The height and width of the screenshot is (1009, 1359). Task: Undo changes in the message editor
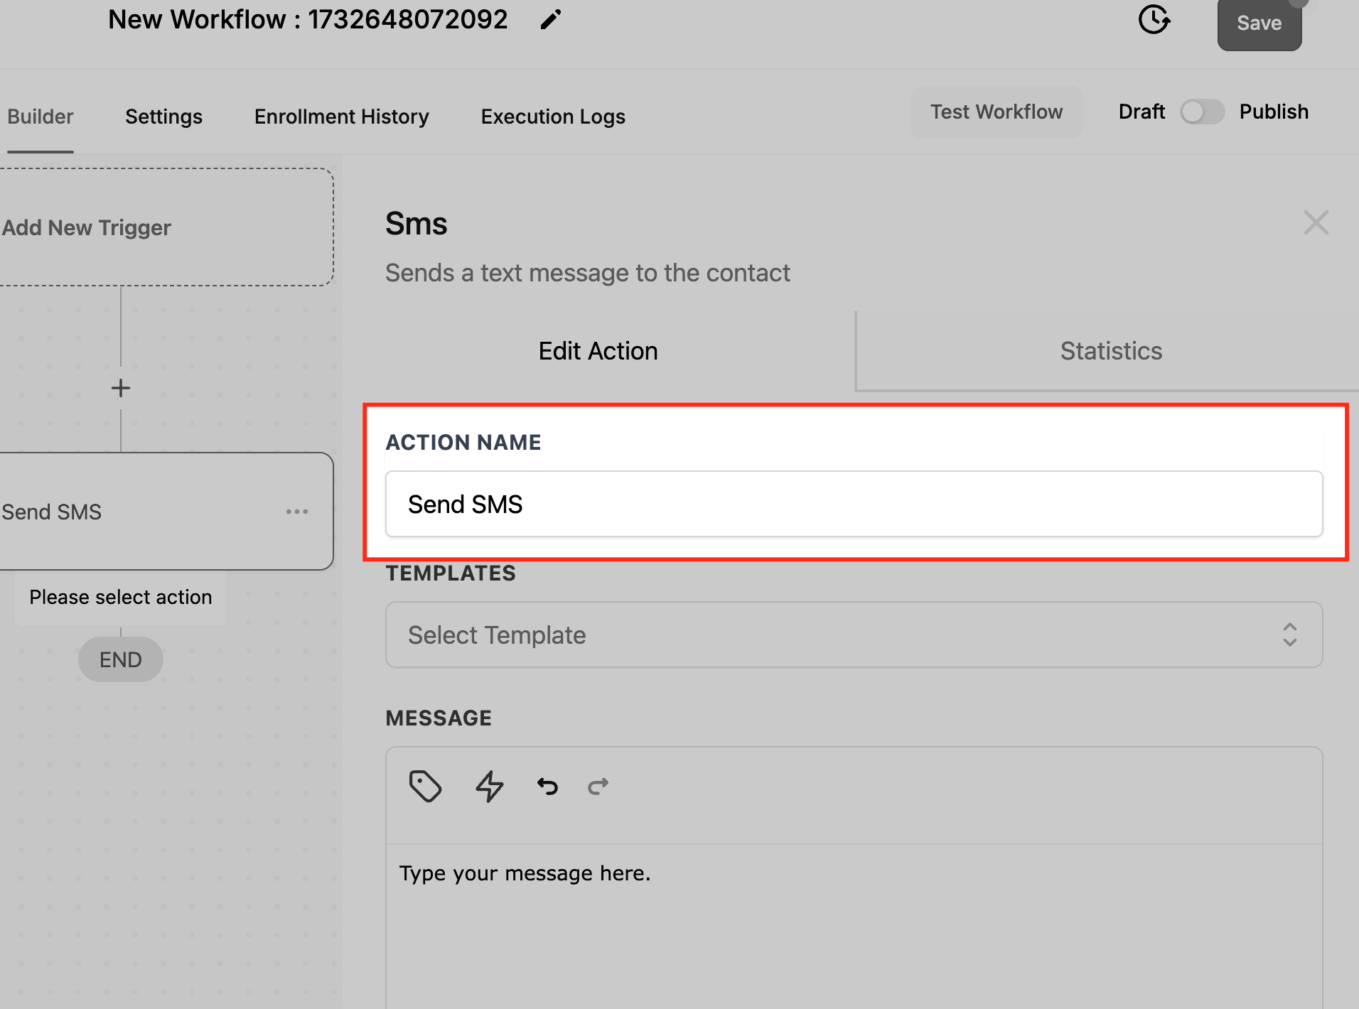pyautogui.click(x=547, y=786)
